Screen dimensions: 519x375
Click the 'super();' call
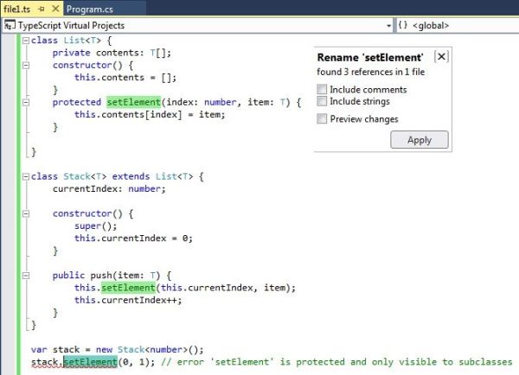pos(96,226)
